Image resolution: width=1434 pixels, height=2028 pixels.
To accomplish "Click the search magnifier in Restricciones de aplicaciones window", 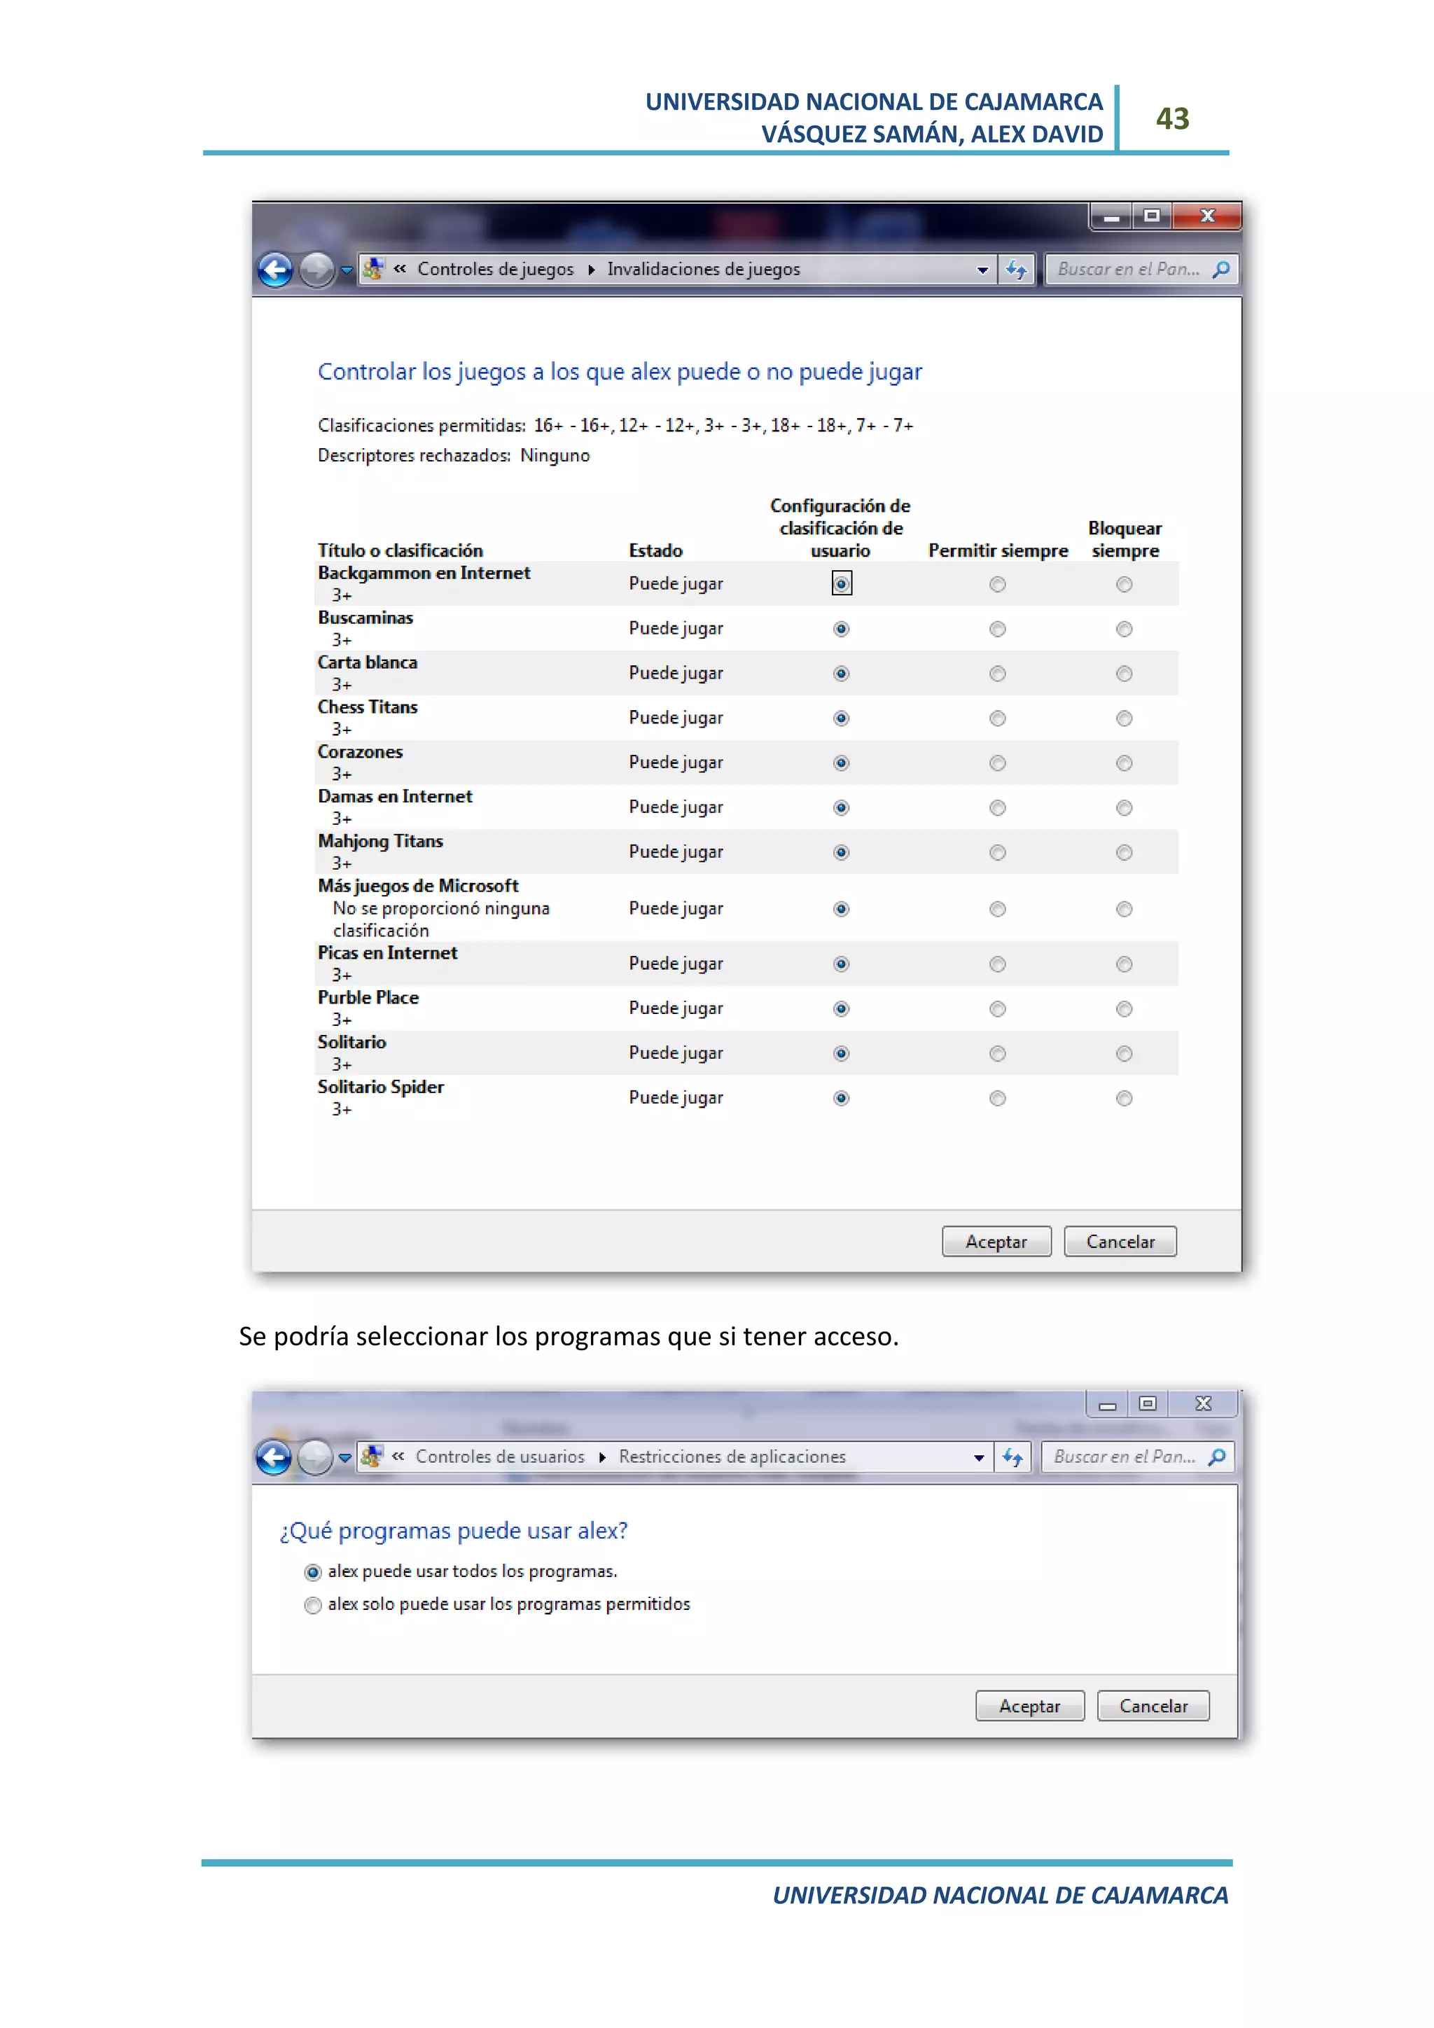I will pyautogui.click(x=1217, y=1457).
